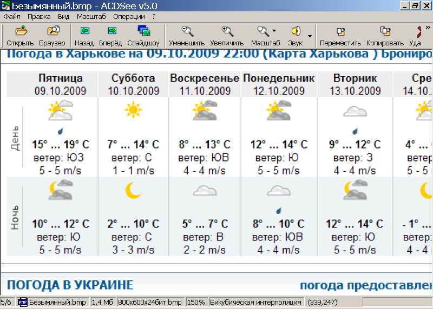Viewport: 433px width, 309px height.
Task: Click the Копировать (Copy) toolbar icon
Action: click(385, 36)
